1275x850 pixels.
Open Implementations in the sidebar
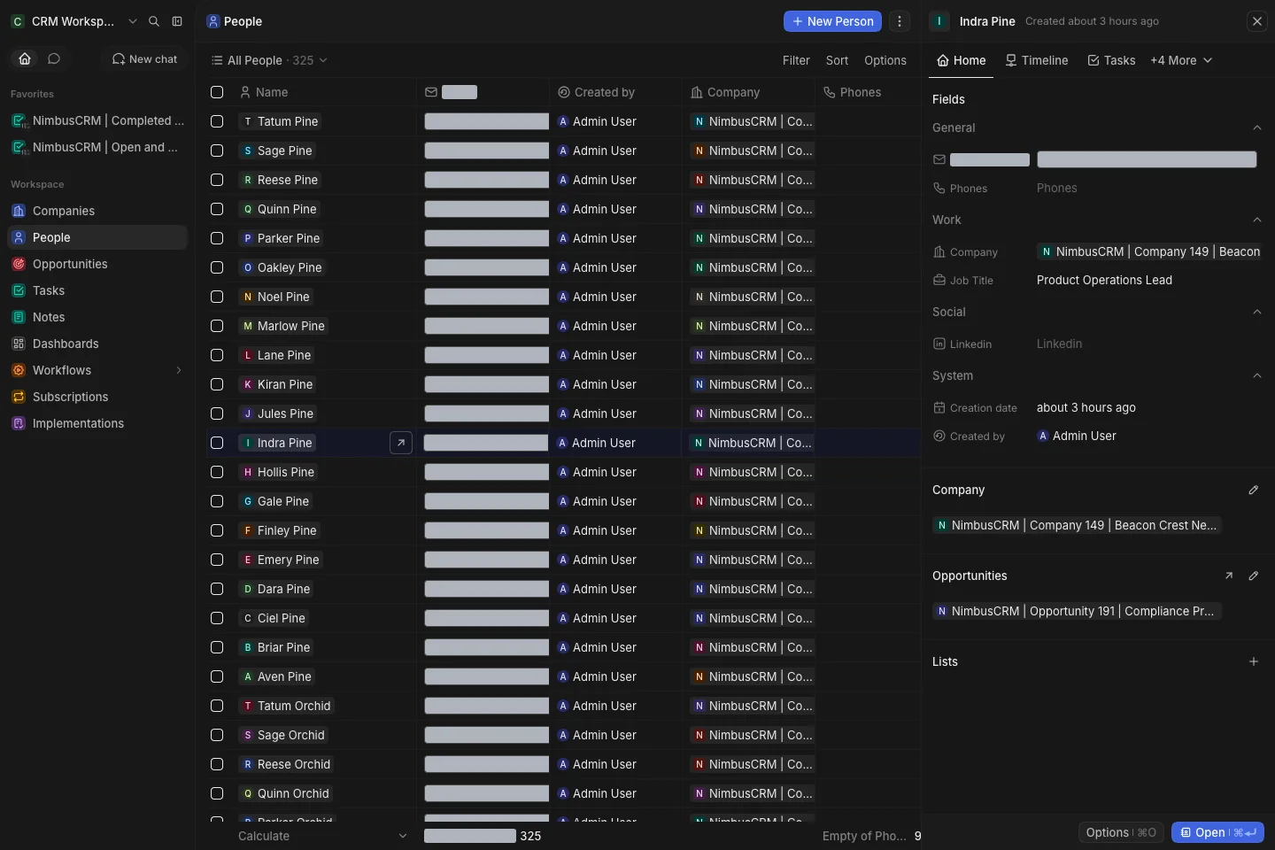pyautogui.click(x=97, y=423)
